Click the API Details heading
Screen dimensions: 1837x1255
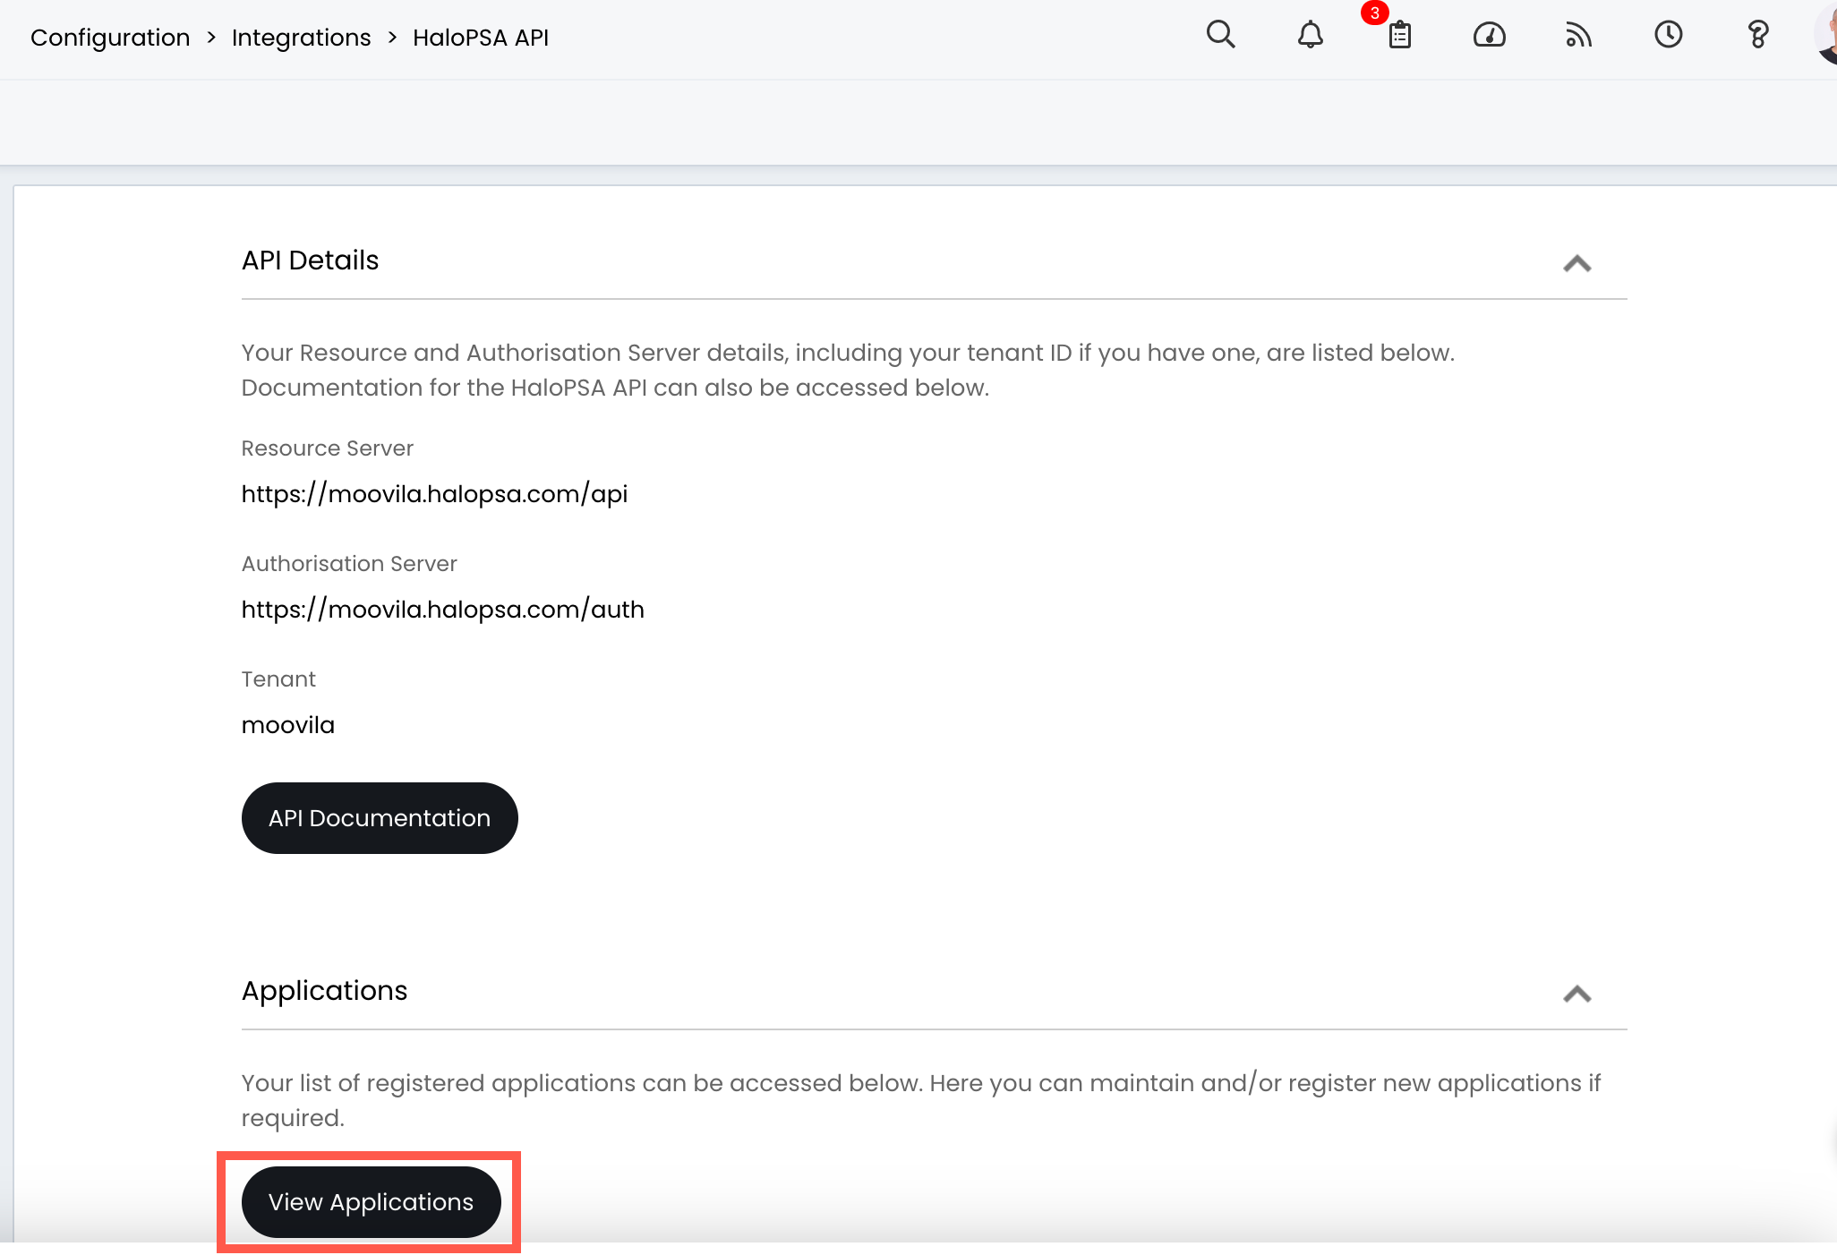point(310,260)
